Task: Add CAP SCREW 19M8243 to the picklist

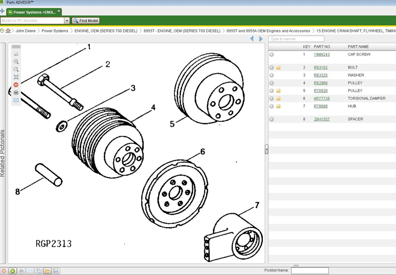Action: click(272, 55)
